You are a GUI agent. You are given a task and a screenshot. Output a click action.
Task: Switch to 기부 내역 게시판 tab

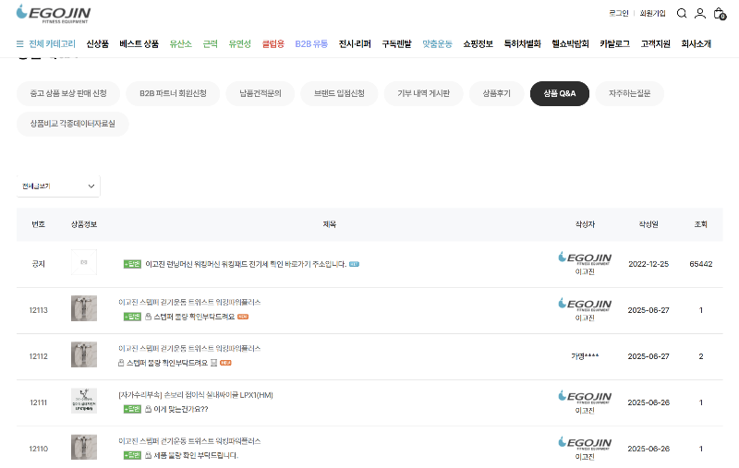click(x=424, y=93)
